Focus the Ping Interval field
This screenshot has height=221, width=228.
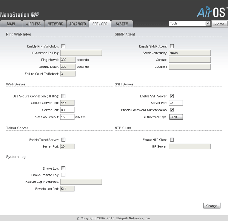(68, 60)
